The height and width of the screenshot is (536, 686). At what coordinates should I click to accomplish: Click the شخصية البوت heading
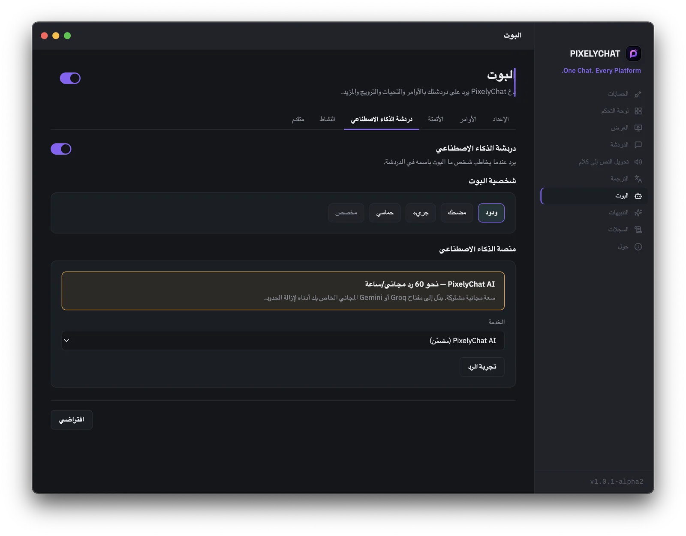[492, 181]
